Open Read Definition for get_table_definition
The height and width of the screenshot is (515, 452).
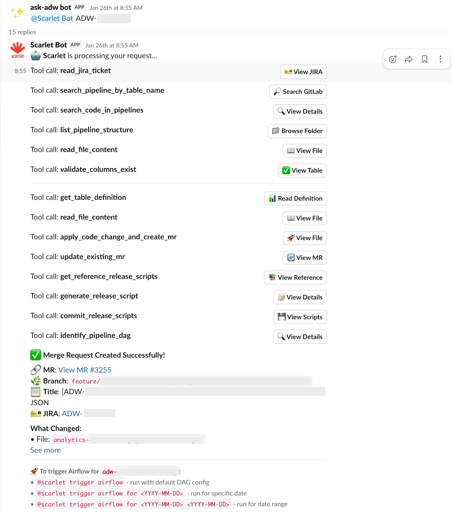click(x=296, y=199)
